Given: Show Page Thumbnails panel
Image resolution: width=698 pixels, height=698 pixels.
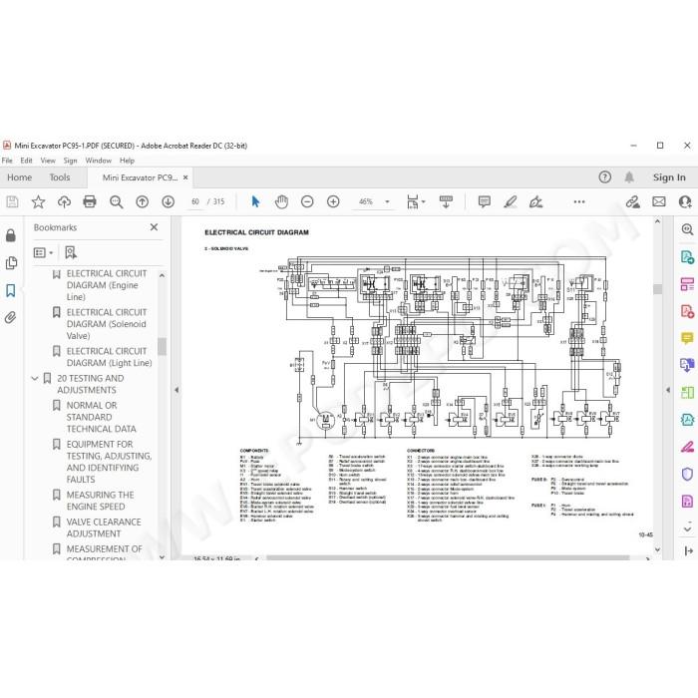Looking at the screenshot, I should (x=11, y=263).
